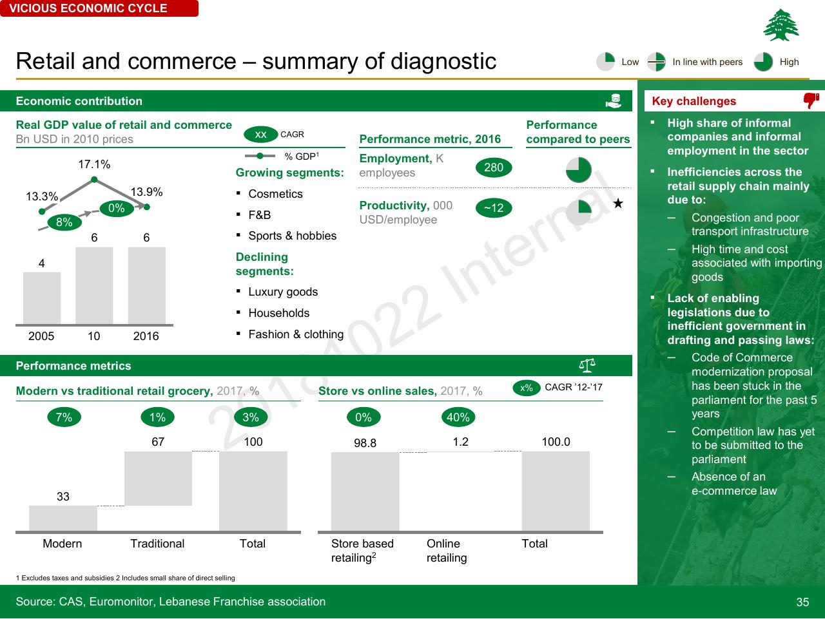Screen dimensions: 825x619
Task: Click the black star beside Productivity
Action: point(618,204)
